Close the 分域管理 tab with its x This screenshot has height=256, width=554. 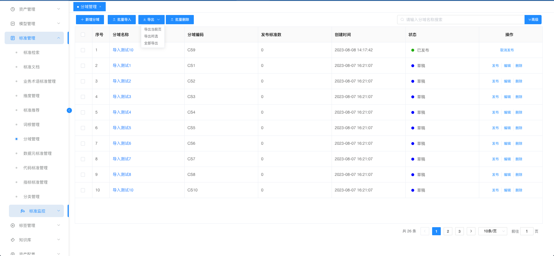100,7
